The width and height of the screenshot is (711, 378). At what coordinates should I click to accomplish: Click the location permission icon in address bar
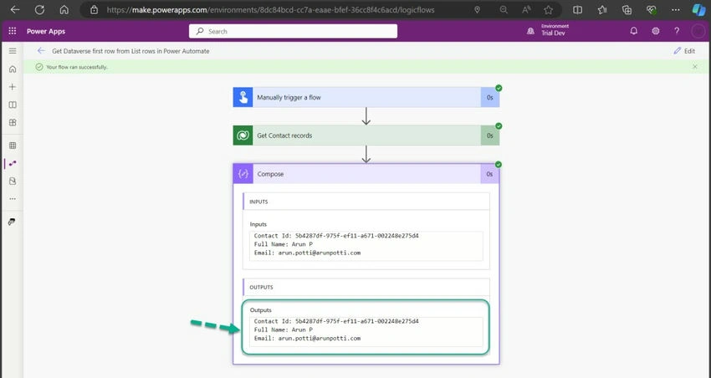click(x=477, y=9)
